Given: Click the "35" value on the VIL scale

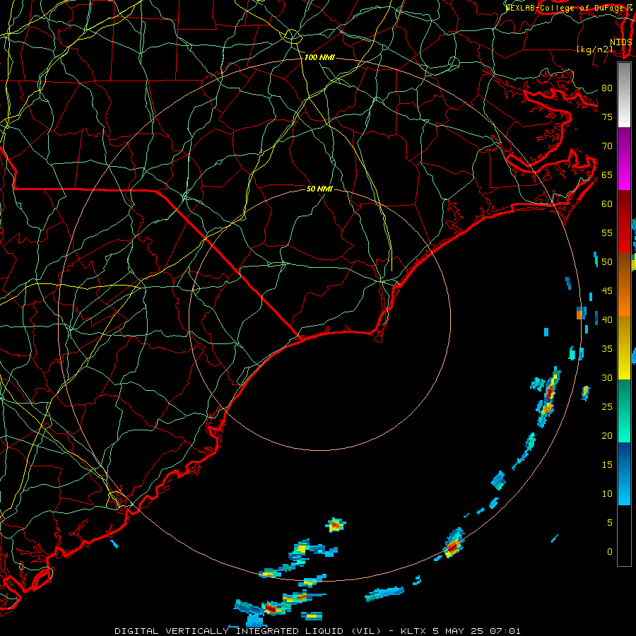Looking at the screenshot, I should click(x=607, y=349).
